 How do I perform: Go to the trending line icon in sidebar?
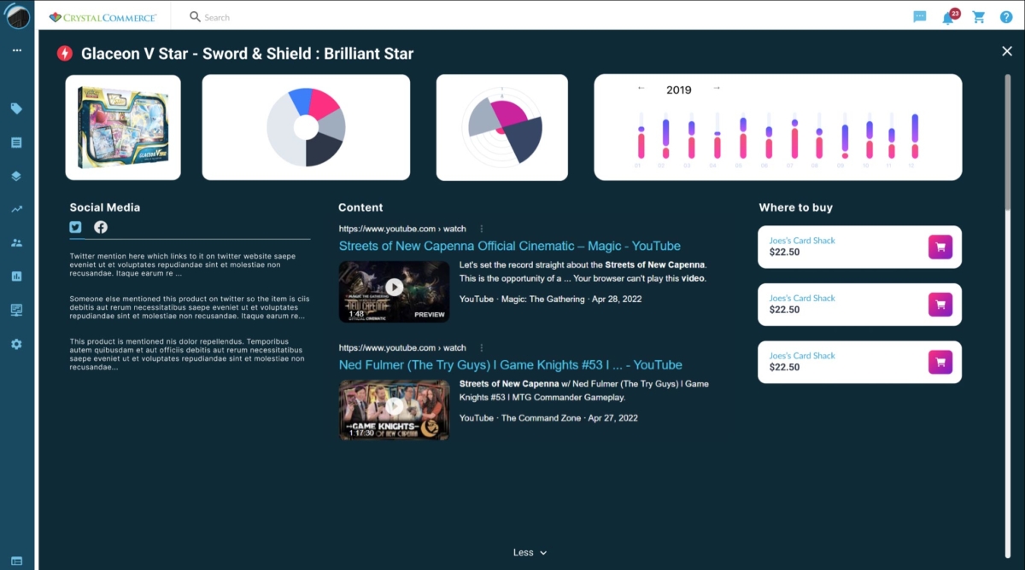pyautogui.click(x=16, y=209)
